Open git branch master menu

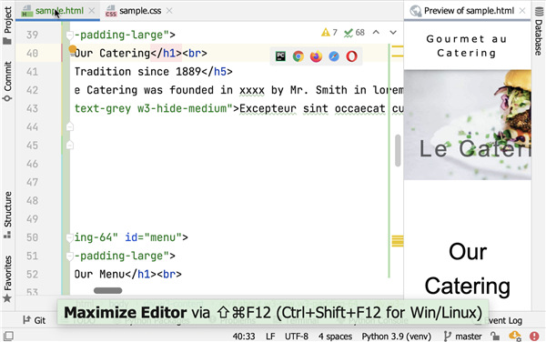463,336
